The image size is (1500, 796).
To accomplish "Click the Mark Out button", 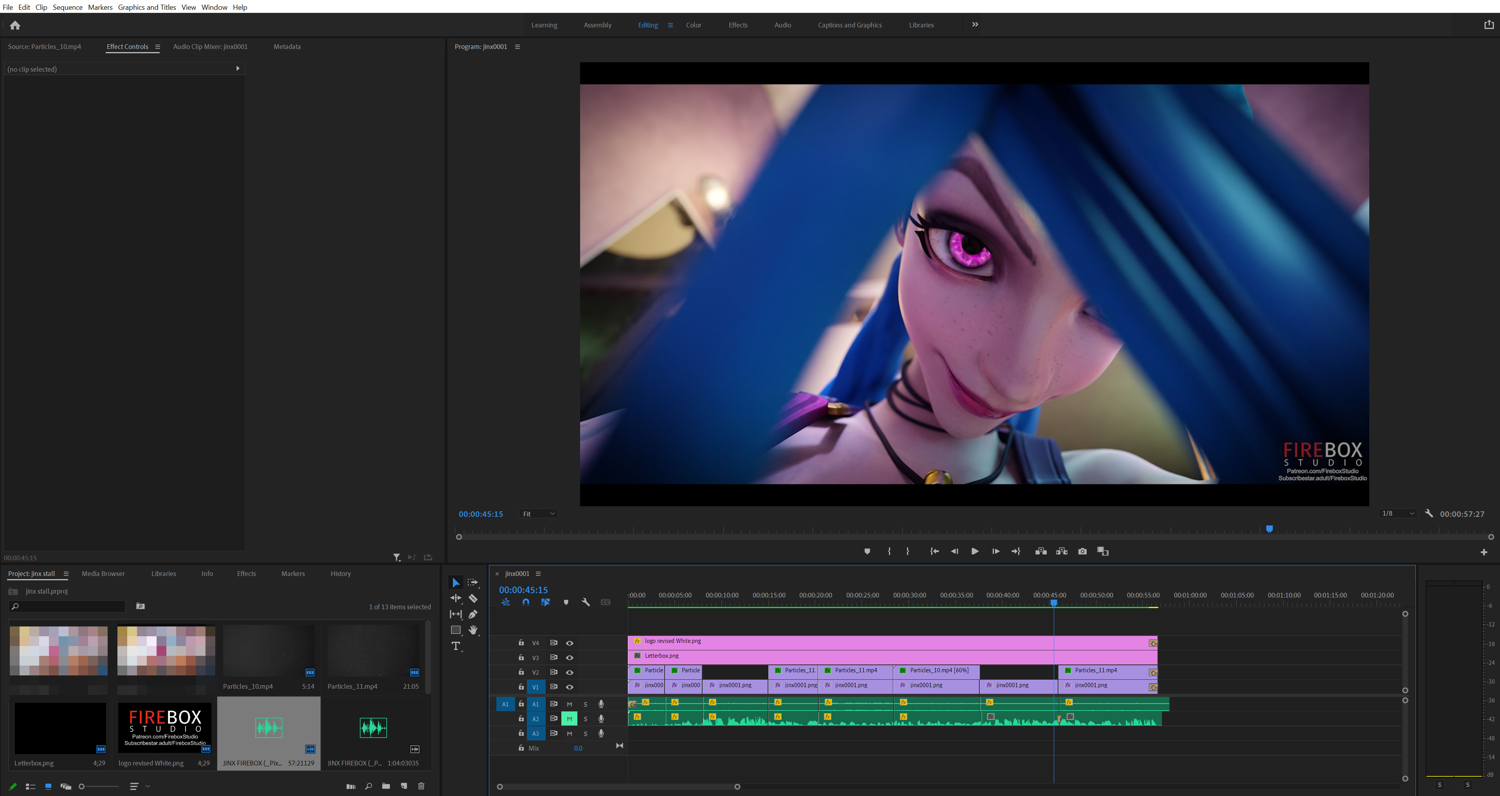I will 908,551.
